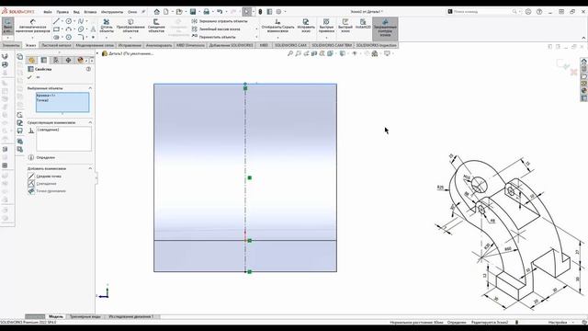
Task: Open the Файл menu
Action: coord(48,12)
